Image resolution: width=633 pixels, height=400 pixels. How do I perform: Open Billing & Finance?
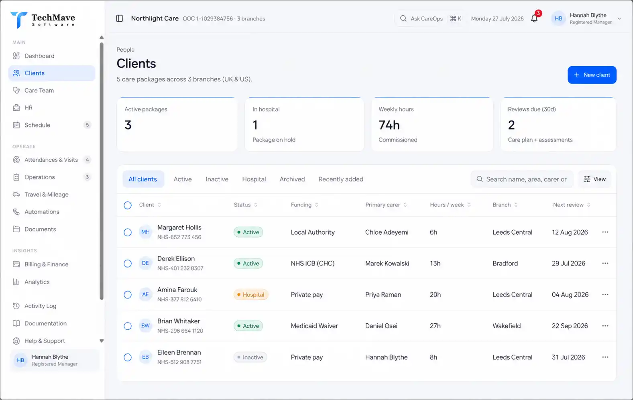click(x=51, y=264)
